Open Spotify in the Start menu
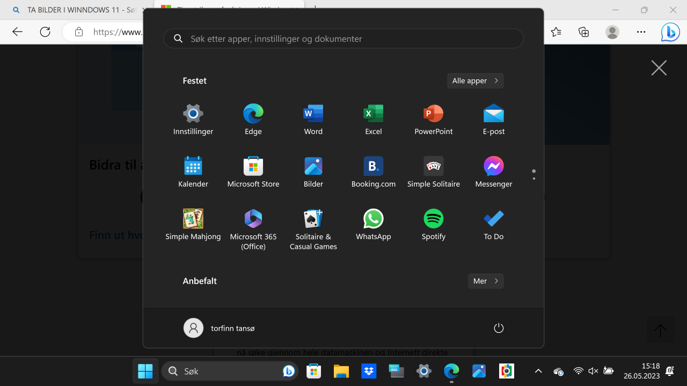The width and height of the screenshot is (687, 386). click(434, 225)
